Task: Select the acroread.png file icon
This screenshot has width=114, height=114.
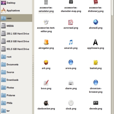Action: (71, 22)
